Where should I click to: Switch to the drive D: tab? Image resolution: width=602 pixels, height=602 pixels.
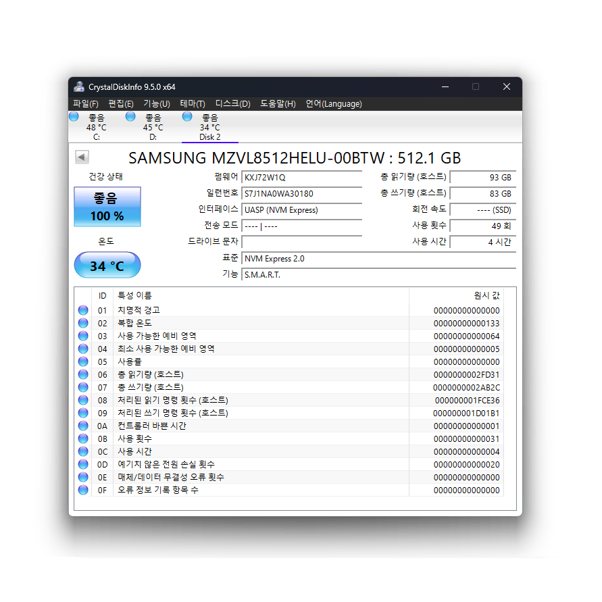152,125
